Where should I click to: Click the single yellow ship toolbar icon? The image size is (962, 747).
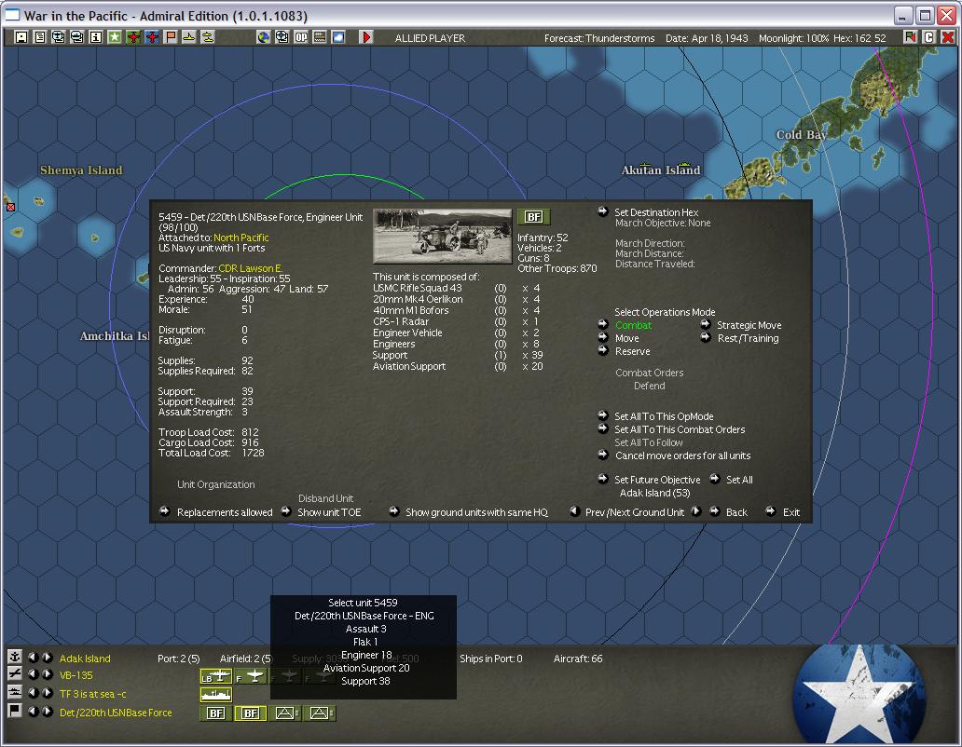point(189,37)
